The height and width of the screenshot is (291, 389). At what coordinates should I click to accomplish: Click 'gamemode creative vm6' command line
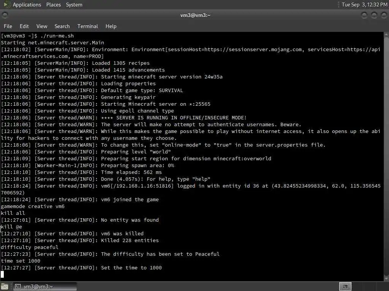click(x=33, y=207)
